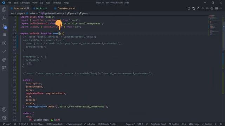Open the Help menu

click(66, 3)
